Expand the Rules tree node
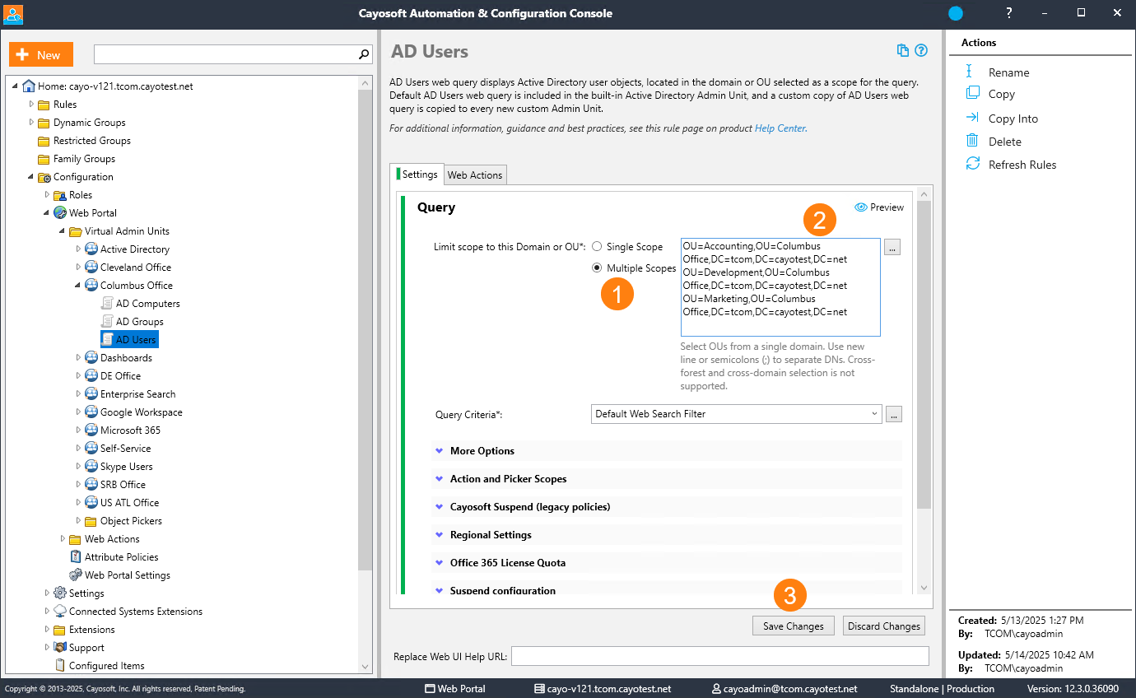Screen dimensions: 1136x698 (31, 104)
